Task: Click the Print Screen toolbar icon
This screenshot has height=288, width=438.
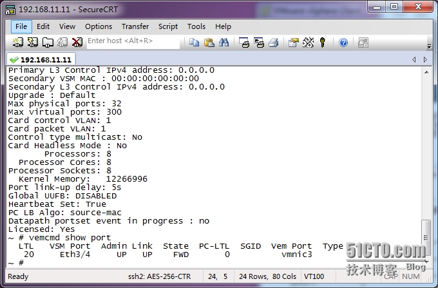Action: point(244,43)
